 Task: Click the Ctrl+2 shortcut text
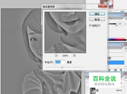click(x=119, y=90)
